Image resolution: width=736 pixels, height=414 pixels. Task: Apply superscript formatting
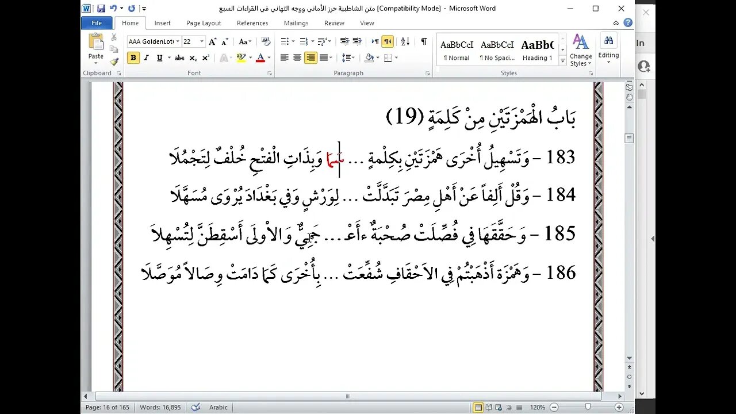pos(206,57)
